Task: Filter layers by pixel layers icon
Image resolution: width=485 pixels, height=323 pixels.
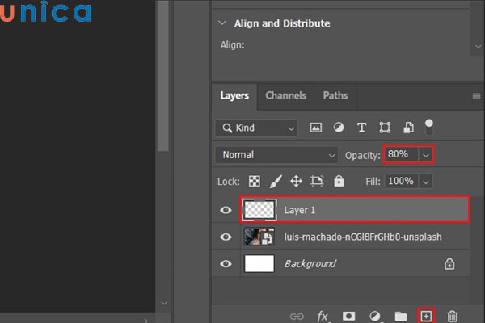Action: coord(316,128)
